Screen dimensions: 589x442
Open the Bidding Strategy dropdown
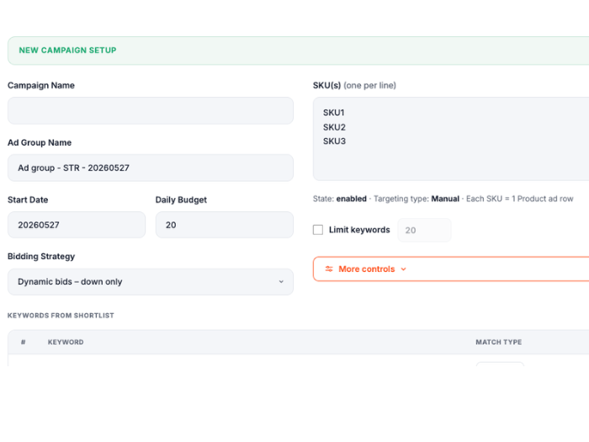[151, 281]
